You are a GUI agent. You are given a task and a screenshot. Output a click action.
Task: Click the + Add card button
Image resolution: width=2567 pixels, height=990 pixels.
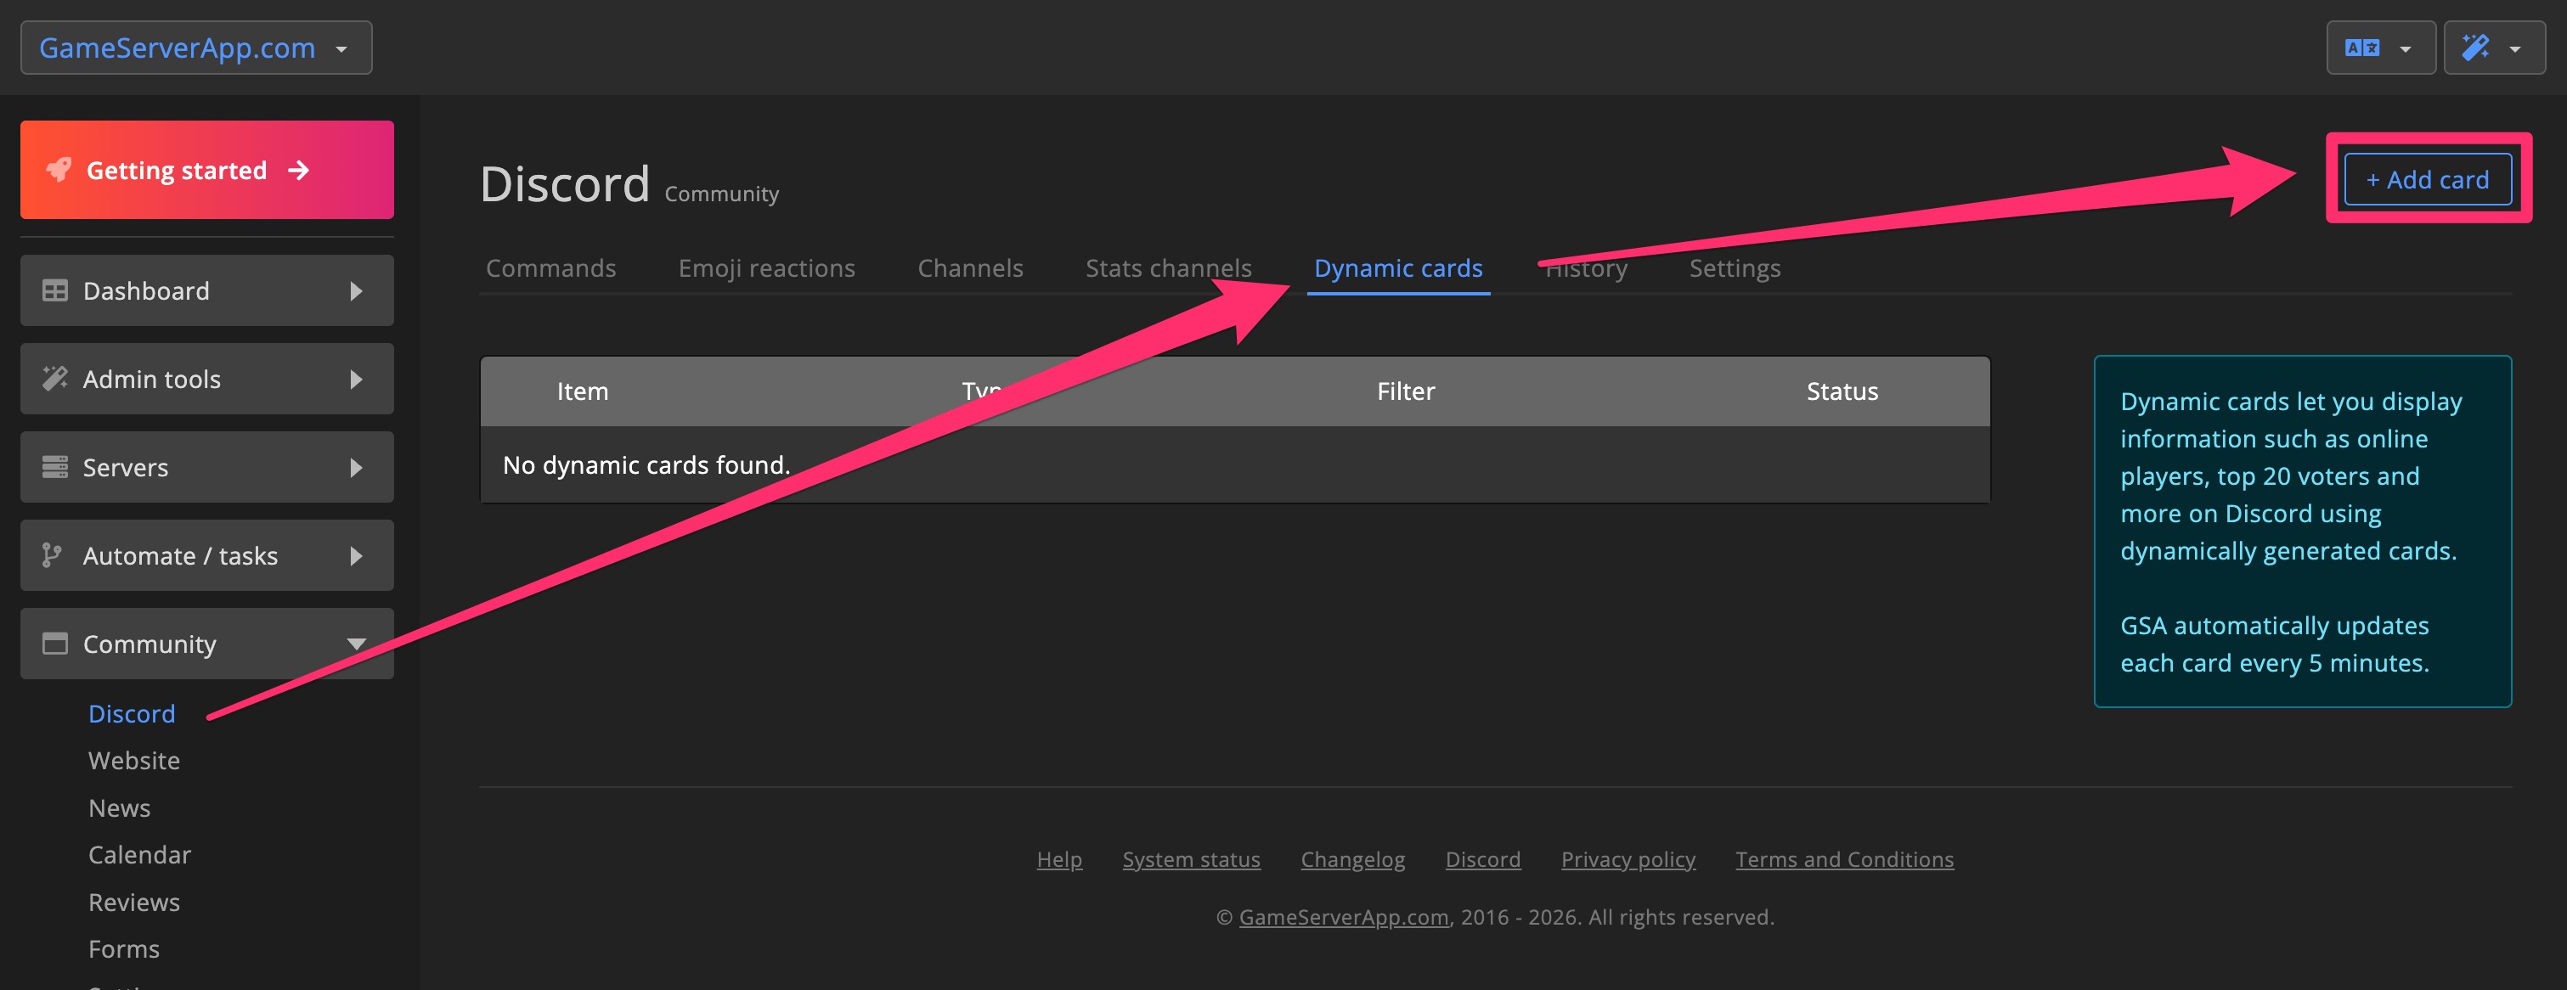[x=2427, y=179]
